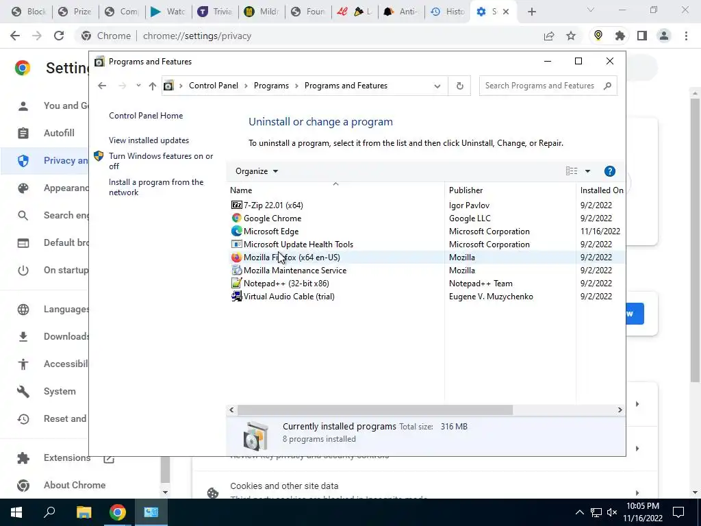
Task: Switch to the History tab in Chrome
Action: (448, 12)
